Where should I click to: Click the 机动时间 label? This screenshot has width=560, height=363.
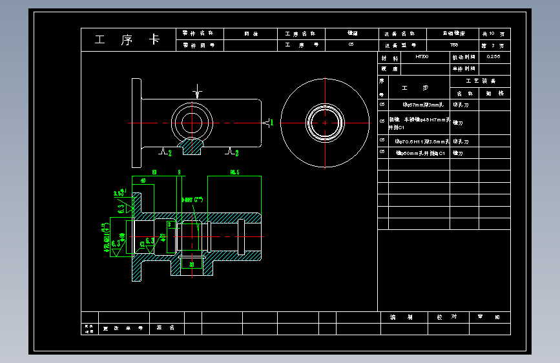coord(464,57)
